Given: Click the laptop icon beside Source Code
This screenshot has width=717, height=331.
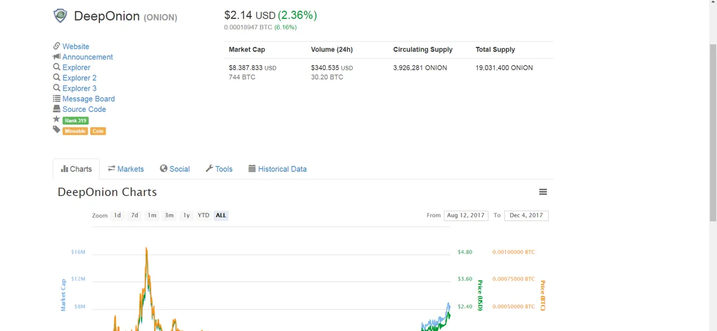Looking at the screenshot, I should [x=57, y=109].
